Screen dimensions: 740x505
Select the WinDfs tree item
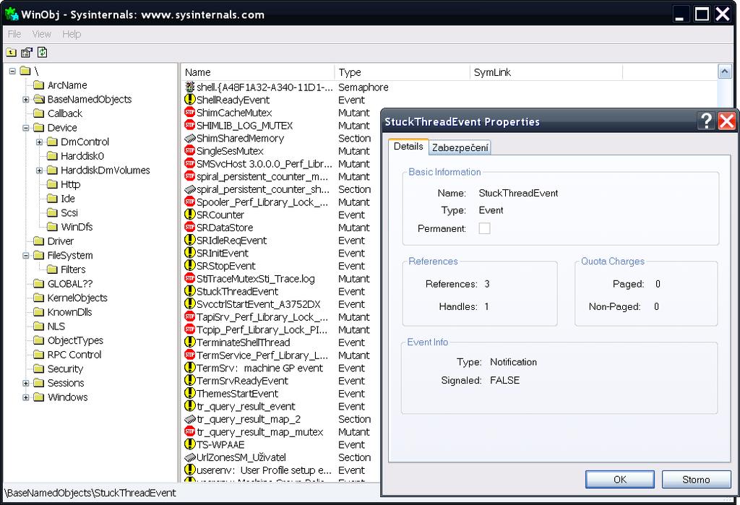[77, 227]
